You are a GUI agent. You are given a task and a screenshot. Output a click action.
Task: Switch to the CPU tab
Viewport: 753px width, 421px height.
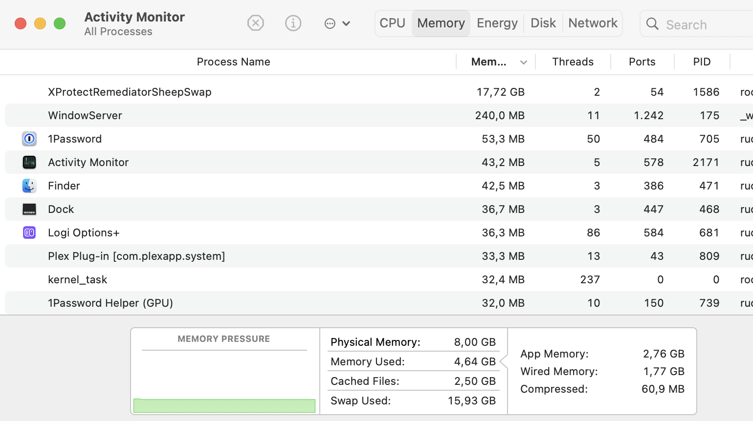(x=393, y=23)
